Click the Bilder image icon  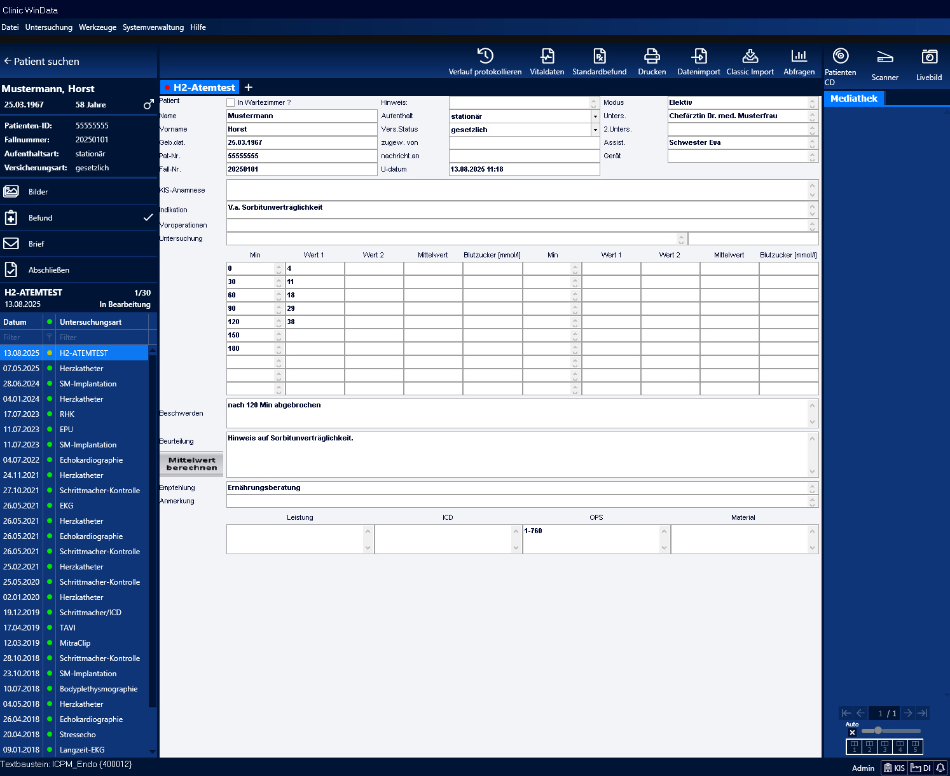click(x=11, y=191)
